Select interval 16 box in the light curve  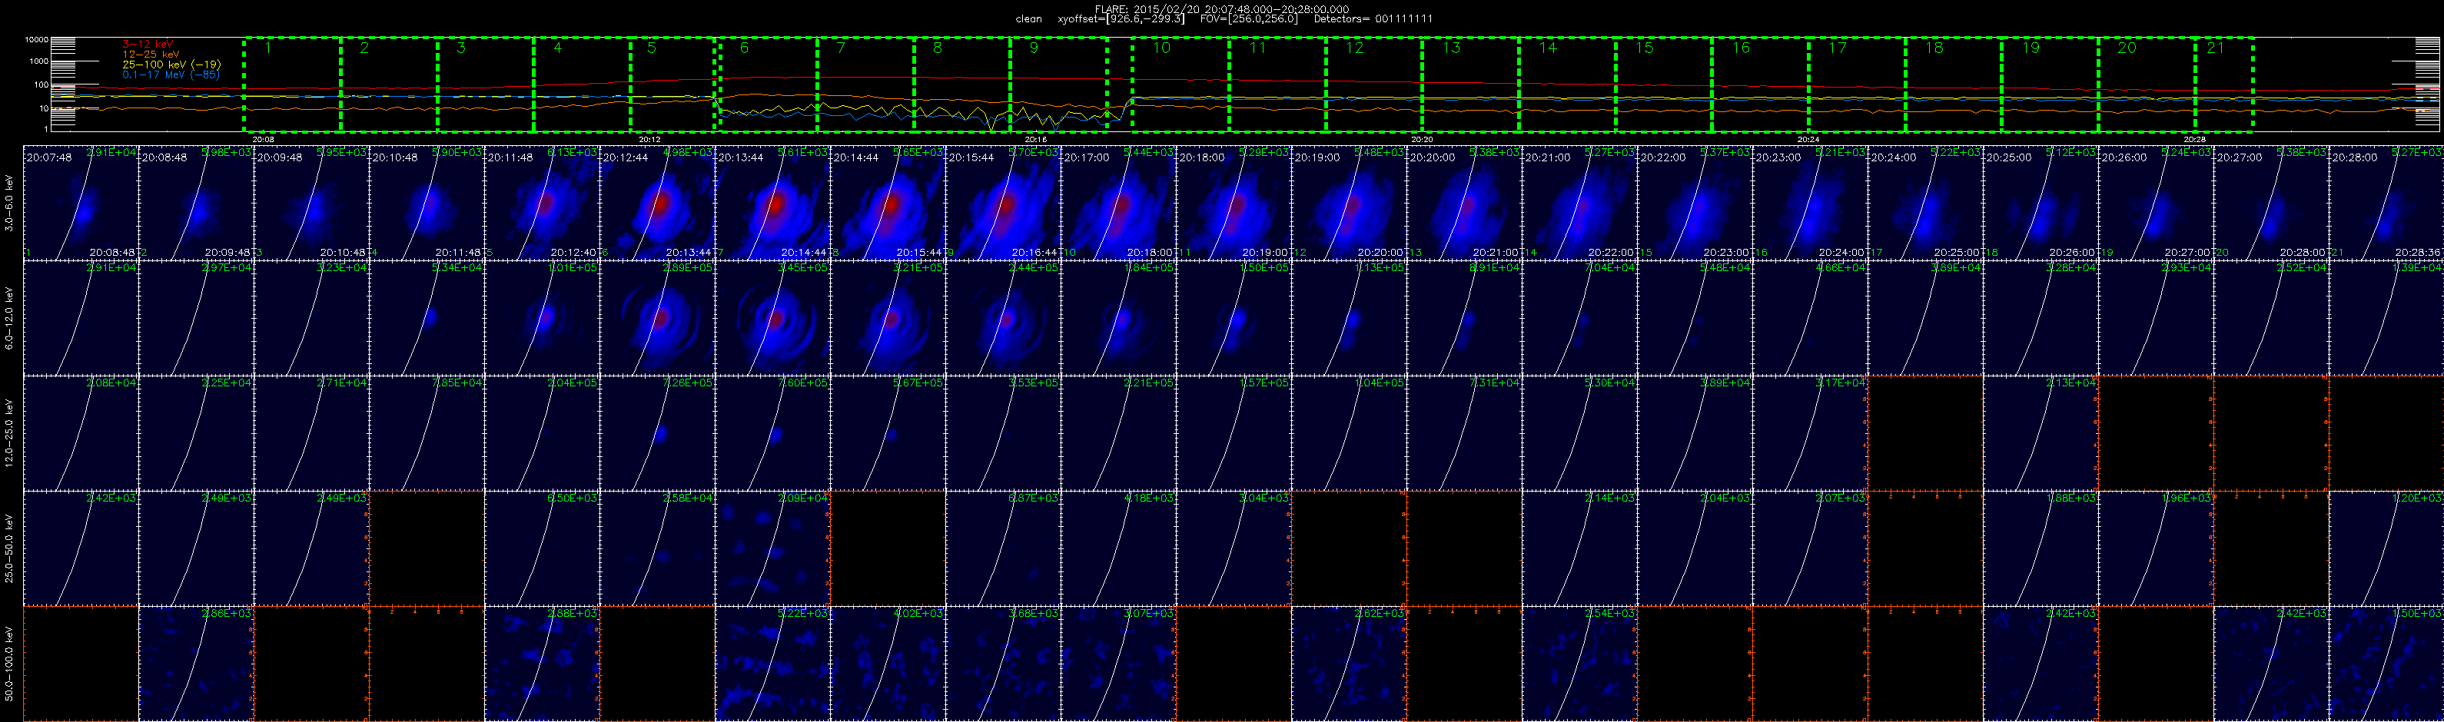tap(1760, 84)
